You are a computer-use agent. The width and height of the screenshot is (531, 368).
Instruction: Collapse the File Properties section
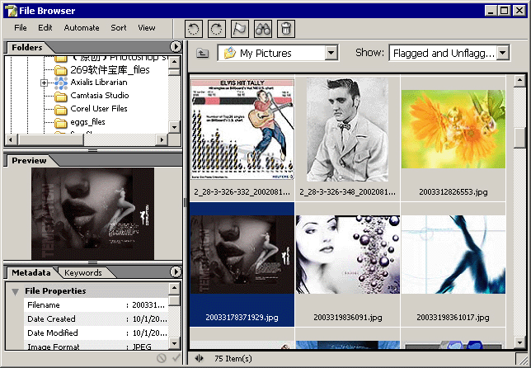(15, 291)
